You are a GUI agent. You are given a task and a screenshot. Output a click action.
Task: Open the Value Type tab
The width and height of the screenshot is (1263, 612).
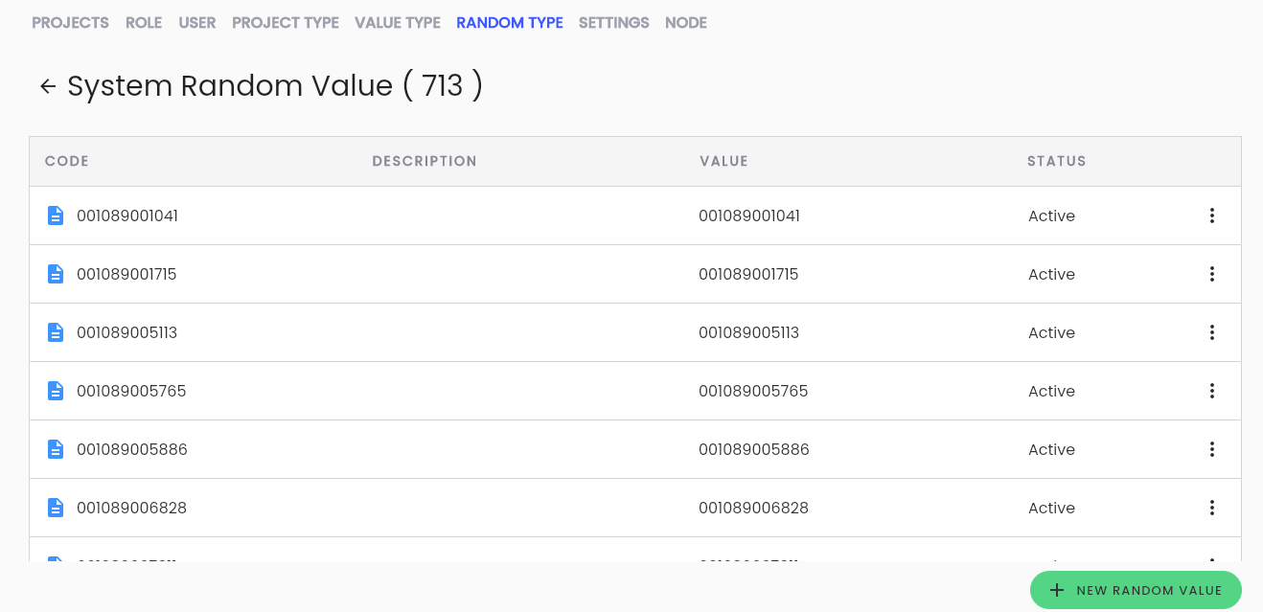(398, 23)
